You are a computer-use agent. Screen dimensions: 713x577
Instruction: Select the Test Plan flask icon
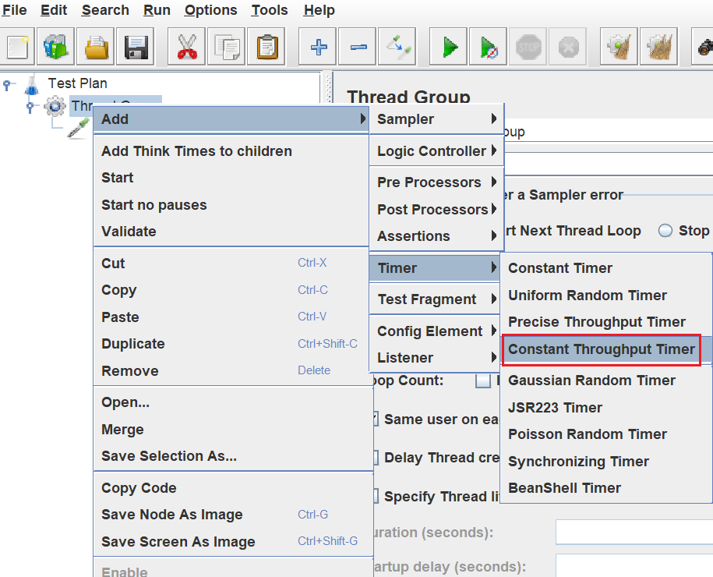coord(31,85)
